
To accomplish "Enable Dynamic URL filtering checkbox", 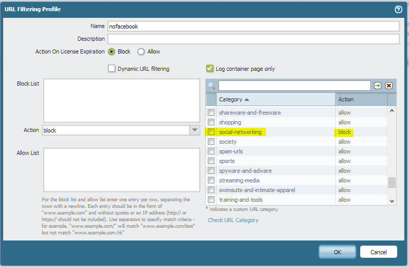I will (112, 69).
